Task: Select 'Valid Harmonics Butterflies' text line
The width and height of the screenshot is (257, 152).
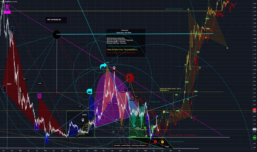Action: (116, 38)
